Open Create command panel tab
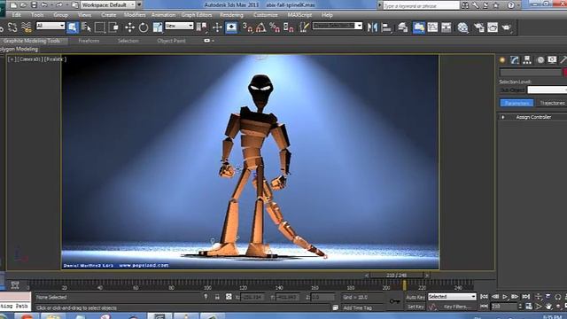The height and width of the screenshot is (319, 567). tap(502, 60)
